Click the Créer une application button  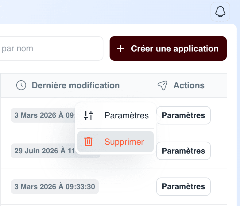click(x=168, y=48)
